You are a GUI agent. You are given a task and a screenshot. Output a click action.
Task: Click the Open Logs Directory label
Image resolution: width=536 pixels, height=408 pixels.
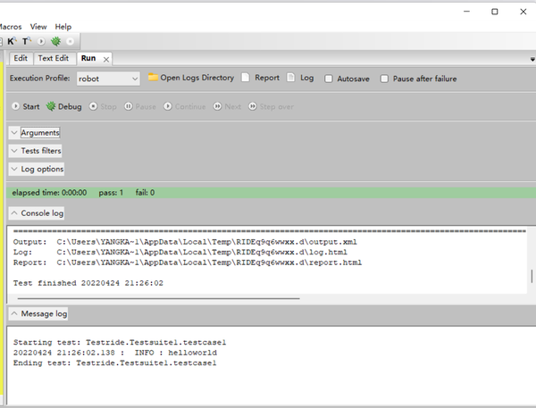coord(197,78)
